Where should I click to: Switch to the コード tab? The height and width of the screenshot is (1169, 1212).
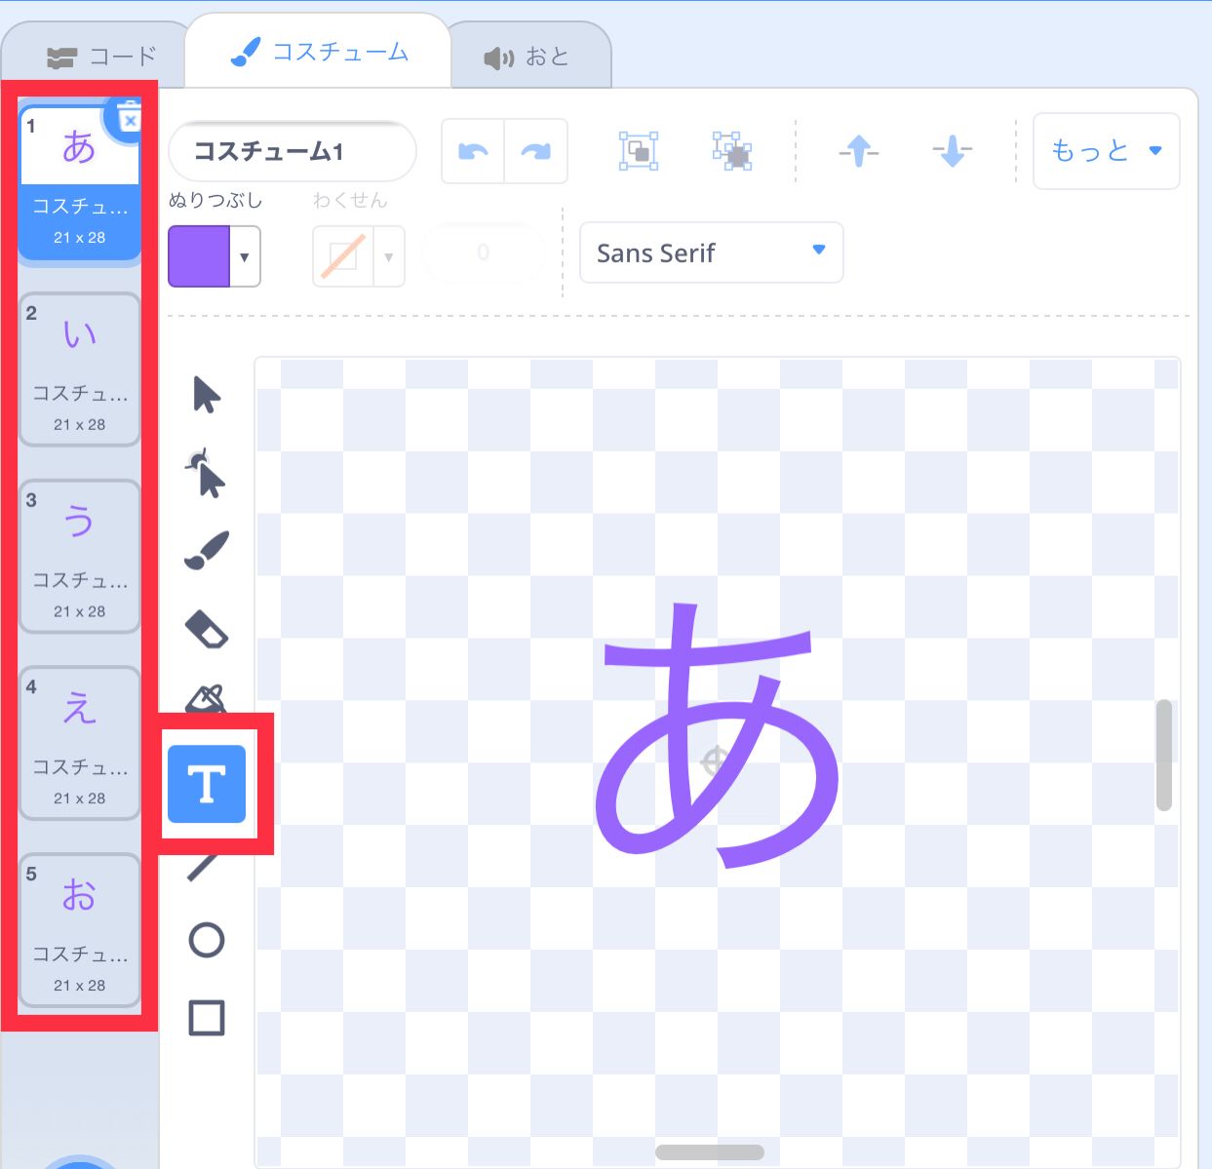point(101,57)
